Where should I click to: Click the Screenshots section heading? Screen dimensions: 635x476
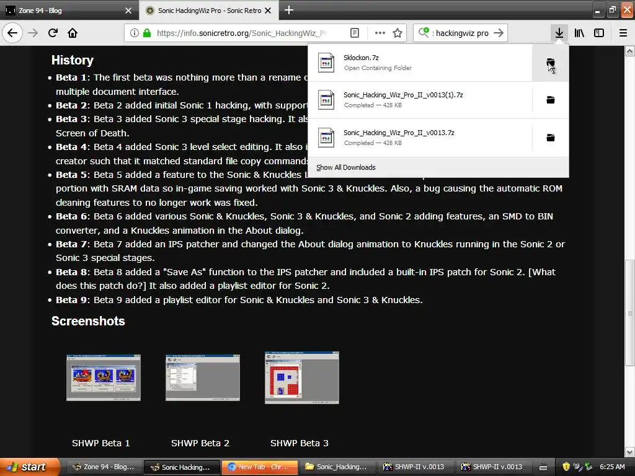click(x=88, y=321)
